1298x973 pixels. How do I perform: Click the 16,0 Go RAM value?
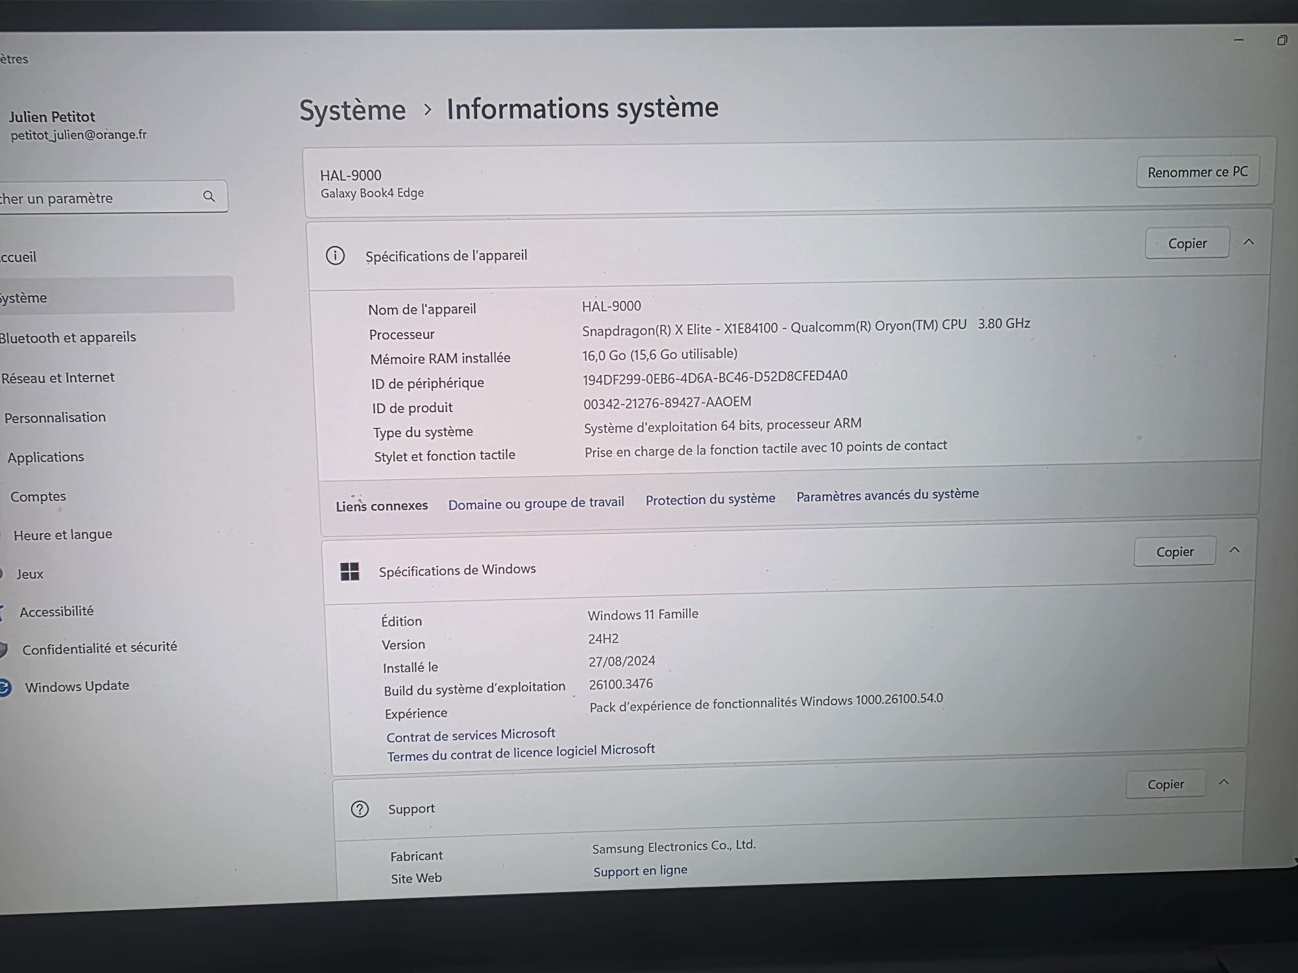pos(659,354)
